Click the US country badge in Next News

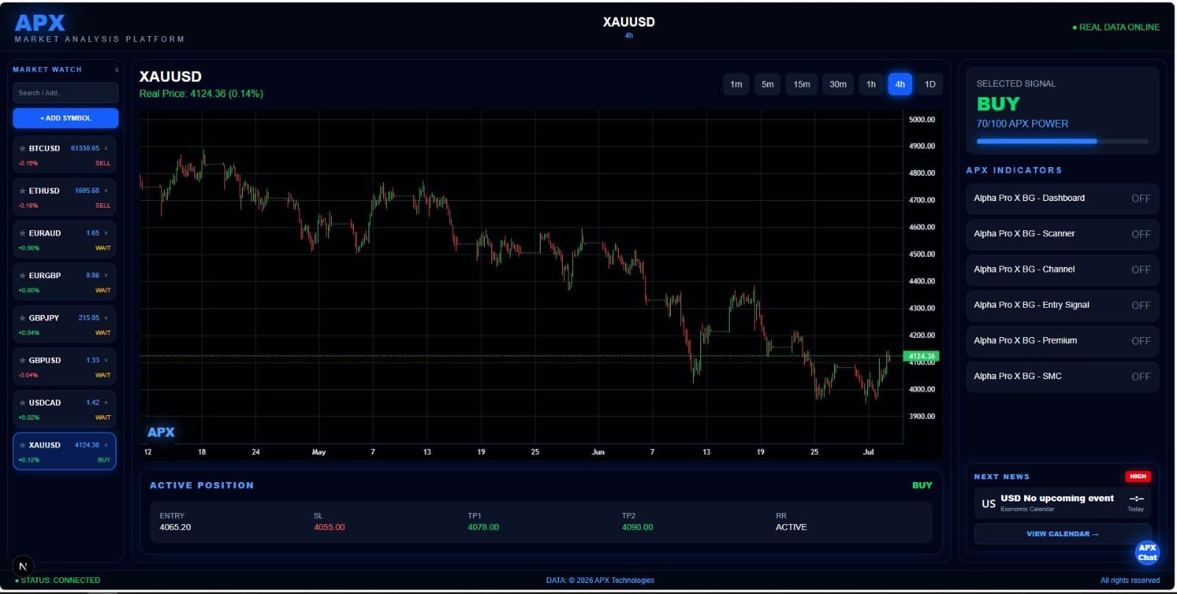pyautogui.click(x=989, y=503)
